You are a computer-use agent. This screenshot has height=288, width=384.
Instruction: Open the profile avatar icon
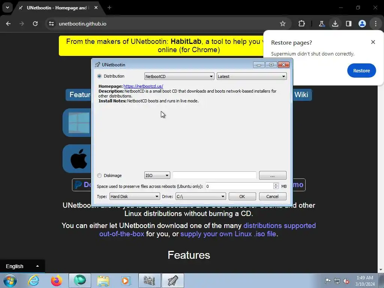click(362, 24)
